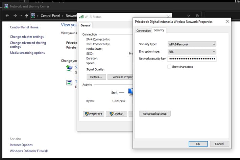Screen dimensions: 240x160
Task: Click the network connection setup icon
Action: (69, 68)
